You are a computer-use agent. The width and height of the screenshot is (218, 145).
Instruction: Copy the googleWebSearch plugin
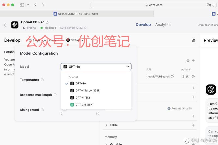click(x=183, y=77)
